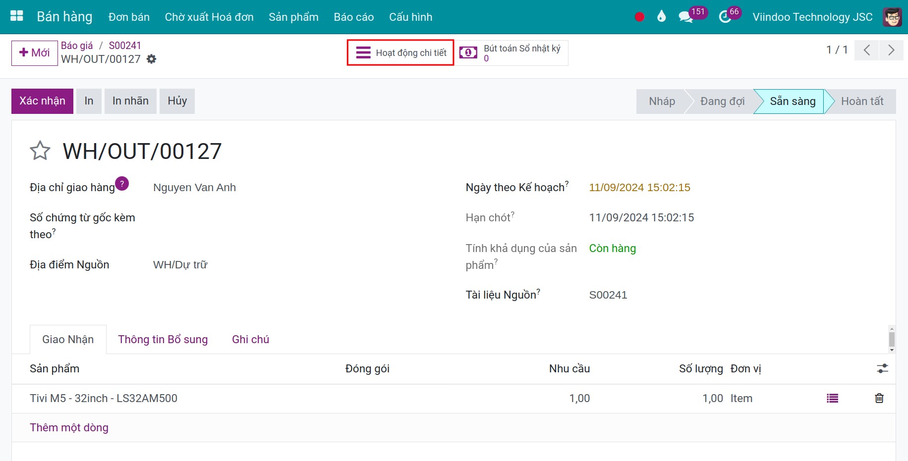Delete the Tivi M5 product line
The image size is (908, 461).
pyautogui.click(x=879, y=398)
